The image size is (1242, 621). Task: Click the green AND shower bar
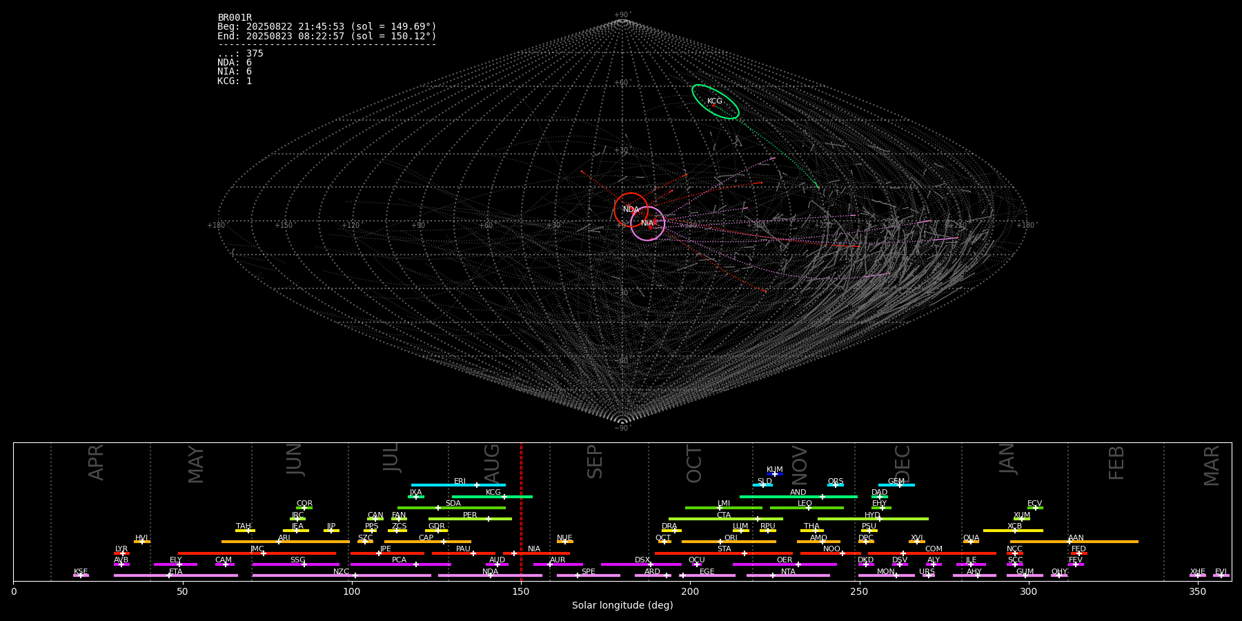tap(798, 496)
